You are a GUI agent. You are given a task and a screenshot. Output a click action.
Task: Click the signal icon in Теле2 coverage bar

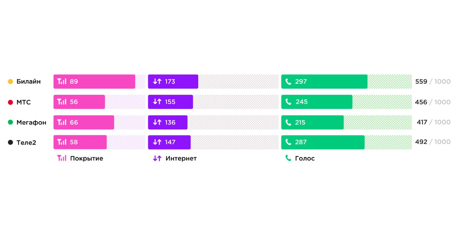pyautogui.click(x=62, y=142)
